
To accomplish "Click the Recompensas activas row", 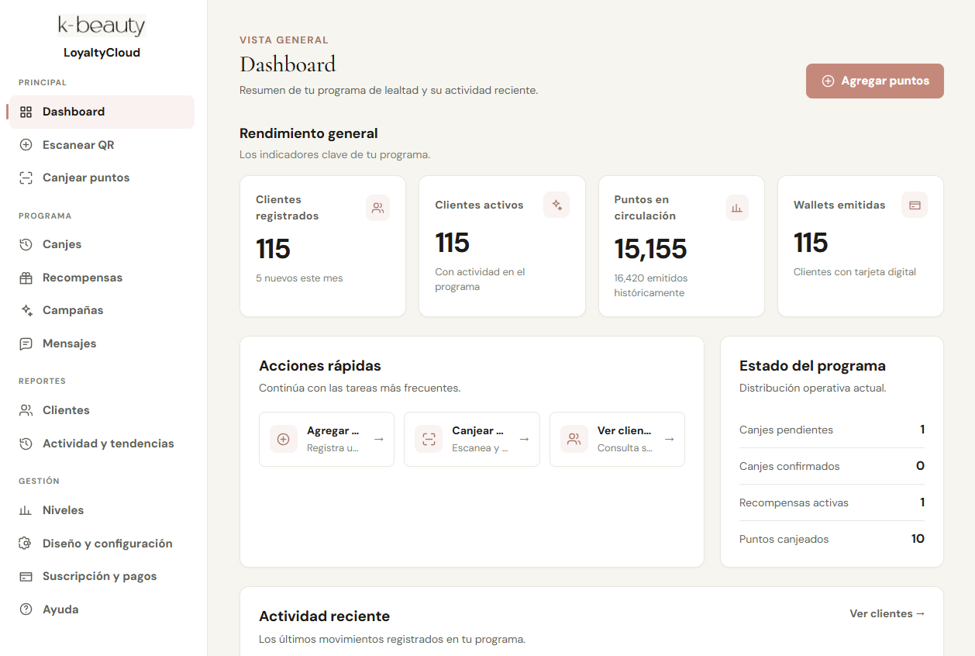I will click(832, 502).
